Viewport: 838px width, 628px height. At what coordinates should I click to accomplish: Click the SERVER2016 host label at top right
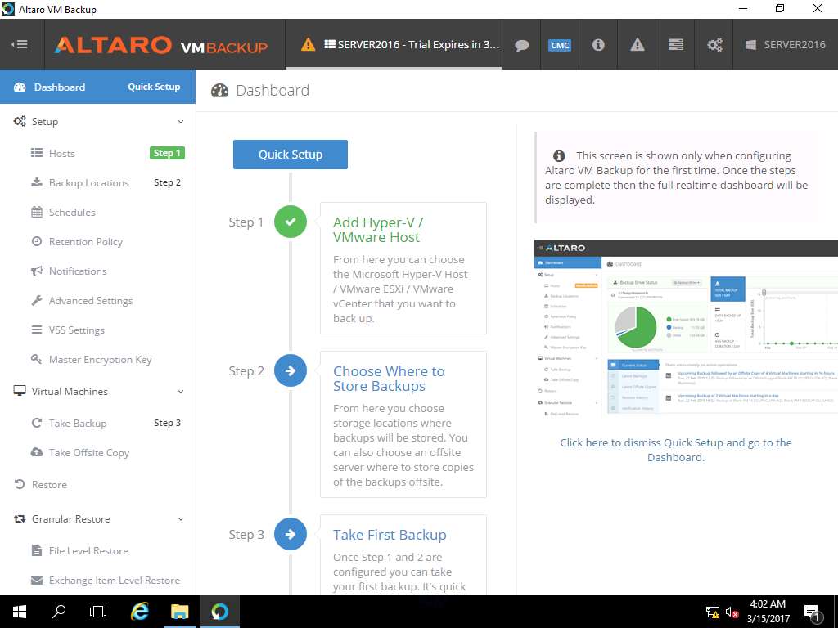[786, 45]
